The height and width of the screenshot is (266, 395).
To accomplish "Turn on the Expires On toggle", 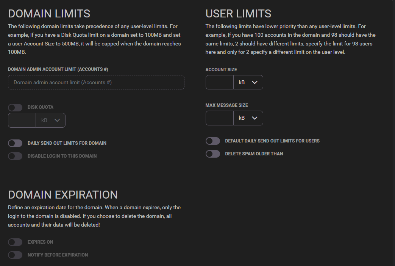I will click(x=15, y=242).
